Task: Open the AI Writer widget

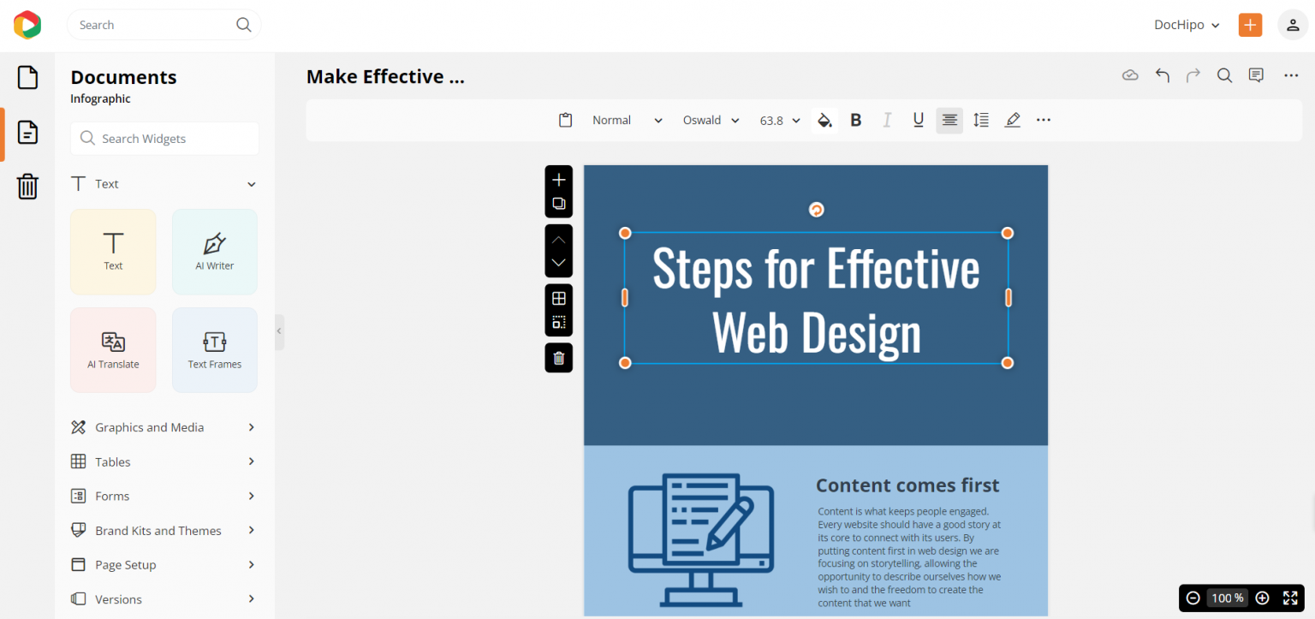Action: click(x=214, y=251)
